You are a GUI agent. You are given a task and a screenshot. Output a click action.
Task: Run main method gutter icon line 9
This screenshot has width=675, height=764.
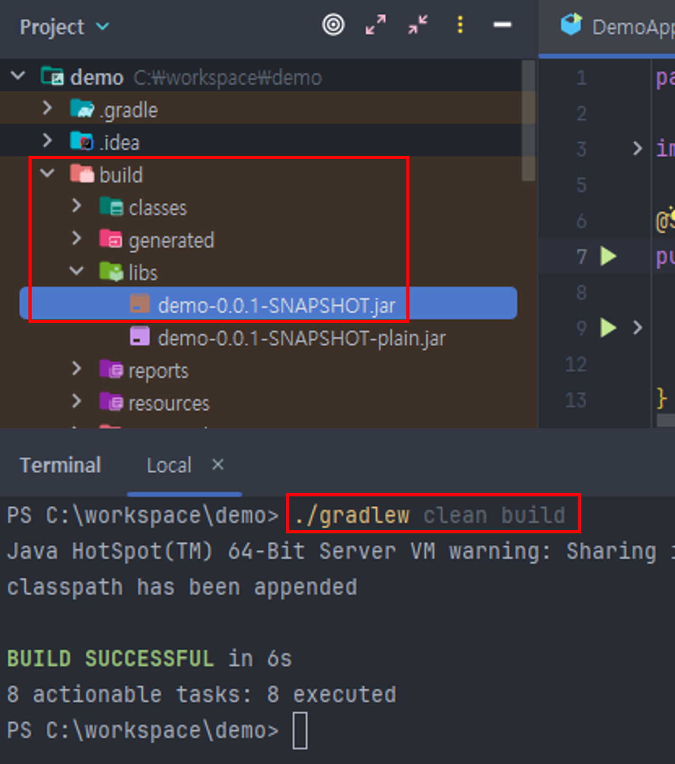[608, 328]
